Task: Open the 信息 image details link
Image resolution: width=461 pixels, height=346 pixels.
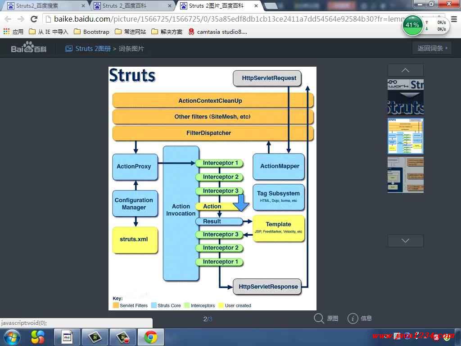Action: (x=366, y=319)
